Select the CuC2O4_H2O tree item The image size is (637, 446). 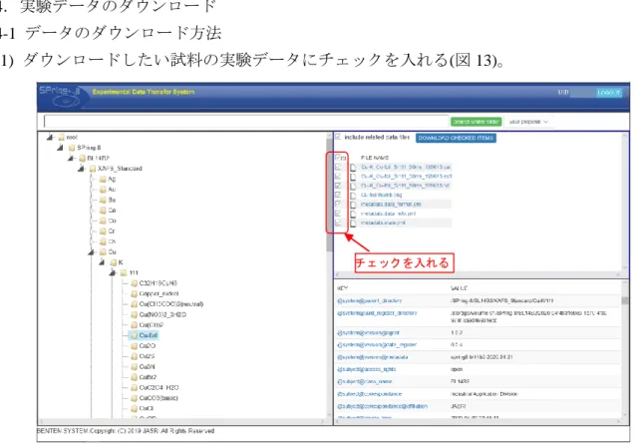click(x=159, y=388)
